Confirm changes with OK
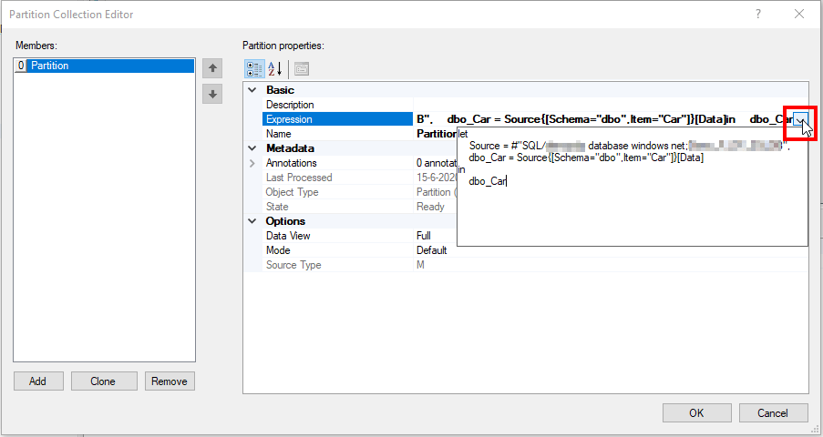Viewport: 823px width, 437px height. pos(696,413)
